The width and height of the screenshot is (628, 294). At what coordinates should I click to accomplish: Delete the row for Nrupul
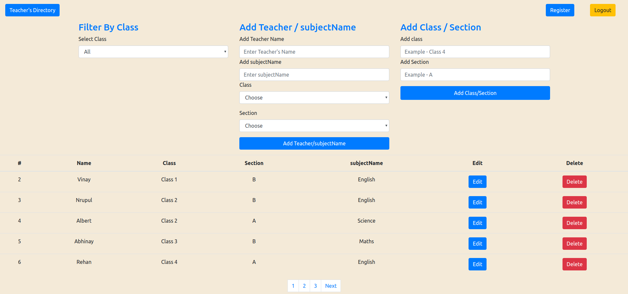tap(574, 202)
